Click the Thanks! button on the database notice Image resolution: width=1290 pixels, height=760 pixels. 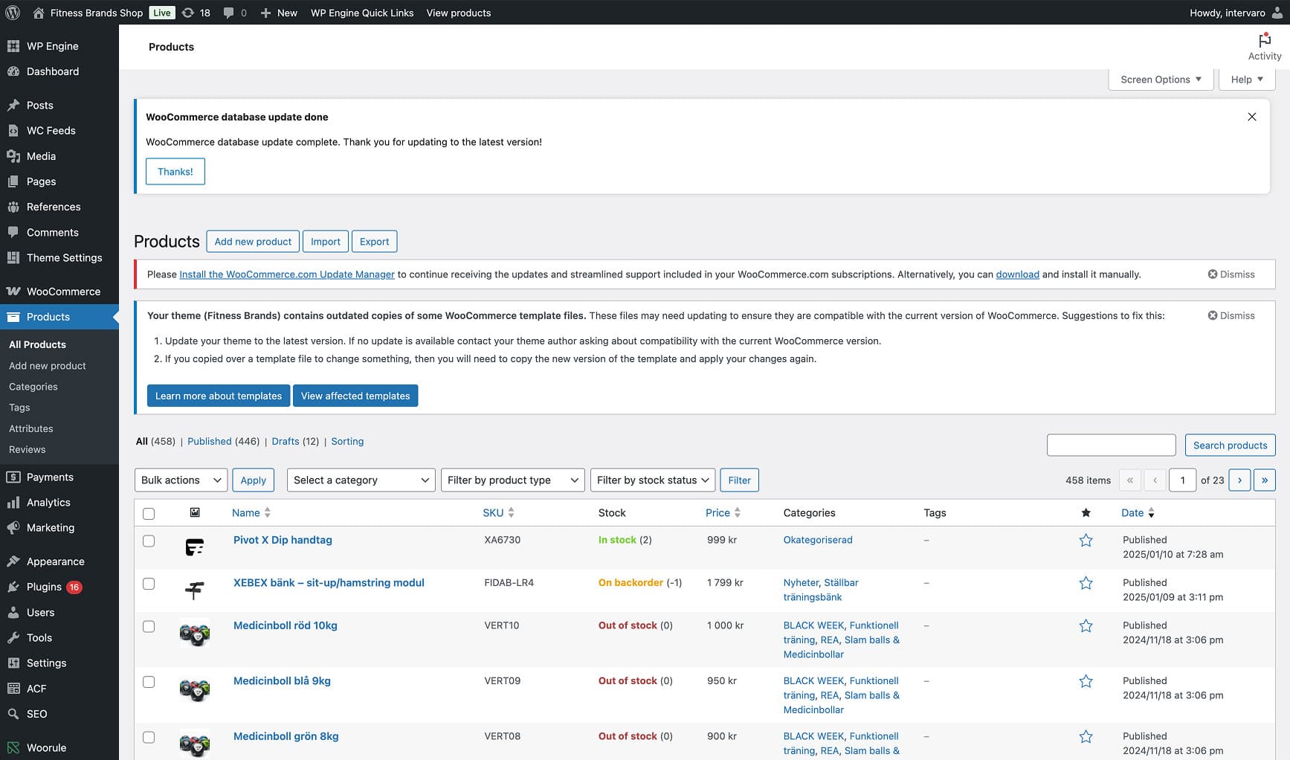[175, 171]
